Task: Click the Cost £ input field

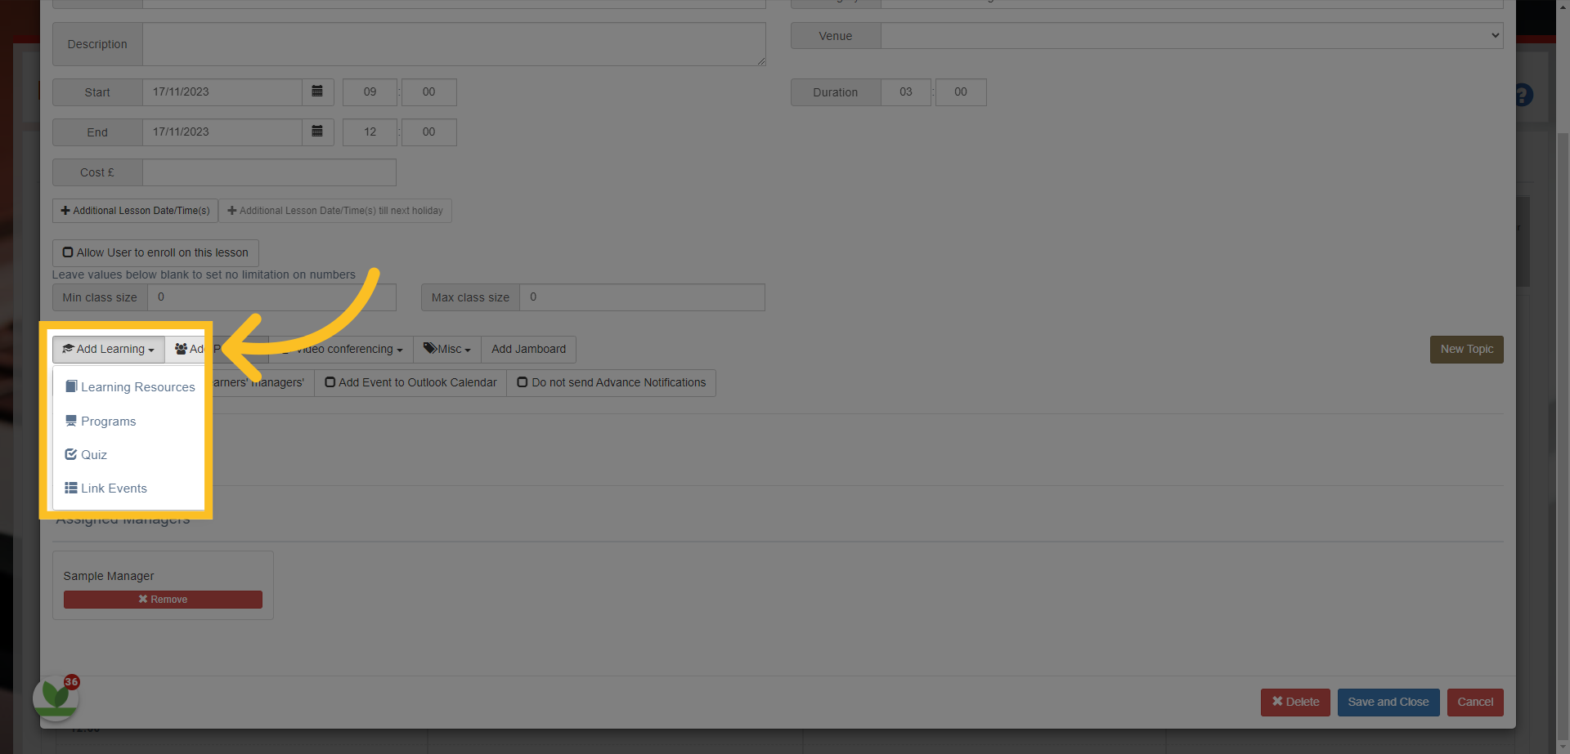Action: click(x=269, y=172)
